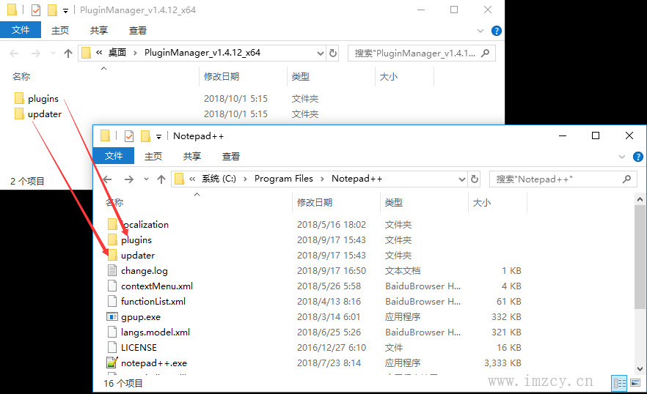647x394 pixels.
Task: Select the gpup.exe file icon
Action: pyautogui.click(x=112, y=317)
